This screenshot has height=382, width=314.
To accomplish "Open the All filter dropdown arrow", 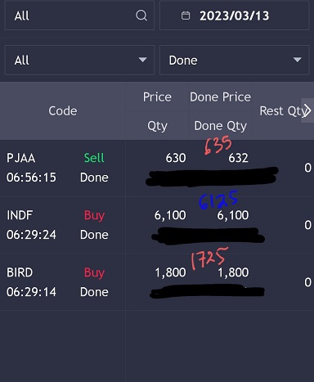I will tap(142, 60).
